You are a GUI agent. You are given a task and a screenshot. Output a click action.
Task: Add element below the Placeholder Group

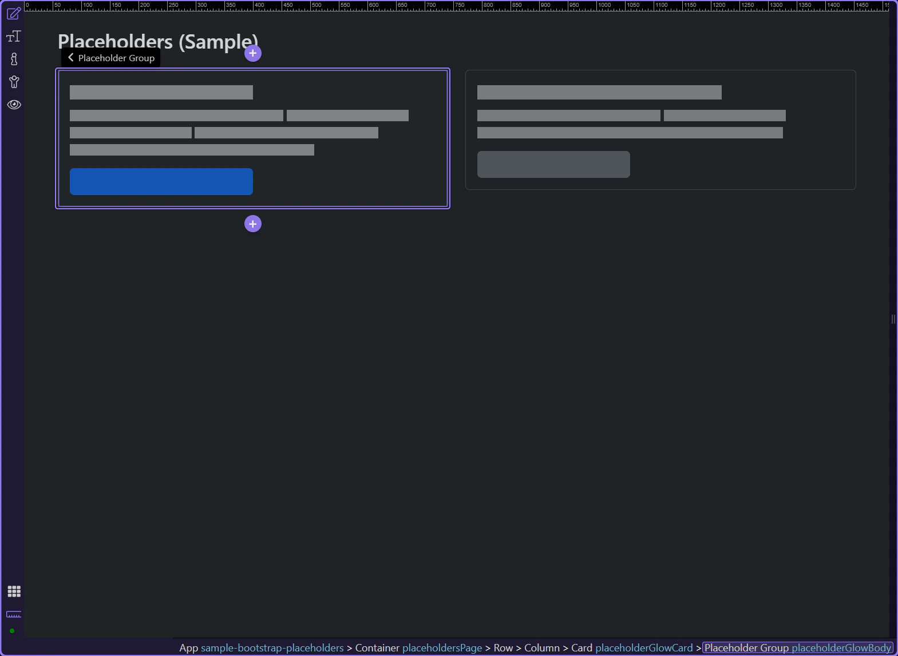point(253,224)
